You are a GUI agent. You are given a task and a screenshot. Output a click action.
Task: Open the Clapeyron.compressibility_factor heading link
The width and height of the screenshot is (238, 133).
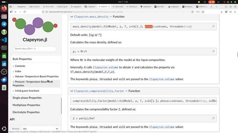[x=99, y=91]
